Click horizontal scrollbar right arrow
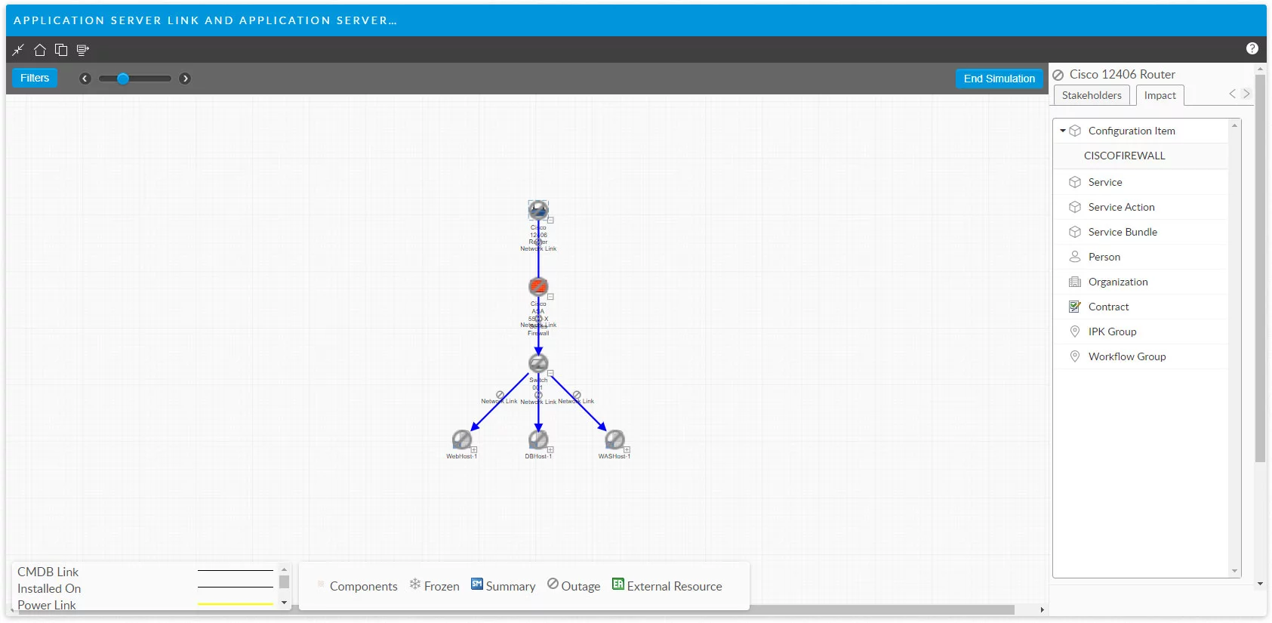This screenshot has width=1272, height=623. (x=1042, y=609)
